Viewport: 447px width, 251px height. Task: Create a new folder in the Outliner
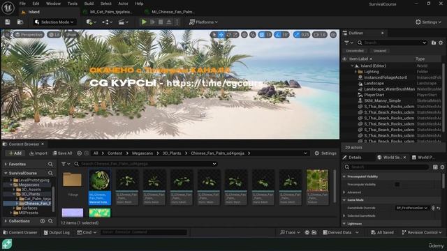[434, 43]
